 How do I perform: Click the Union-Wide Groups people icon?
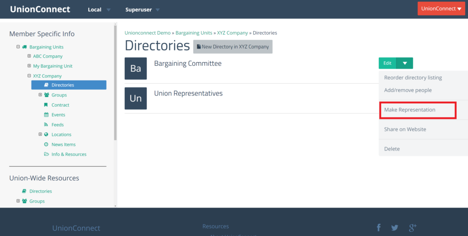click(x=25, y=201)
